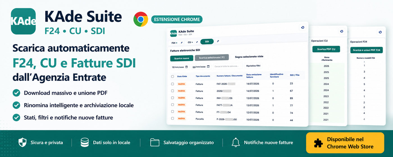Click the refresh icon in the Operazioni F24 panel
393x157 pixels.
(x=380, y=32)
